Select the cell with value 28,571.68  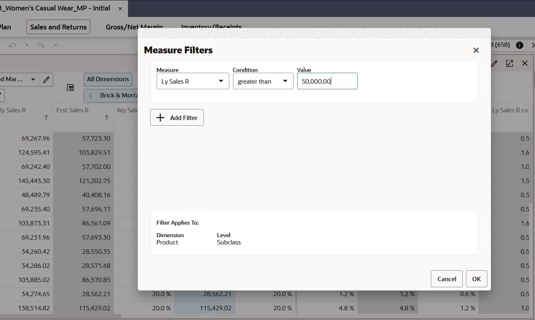click(x=84, y=266)
